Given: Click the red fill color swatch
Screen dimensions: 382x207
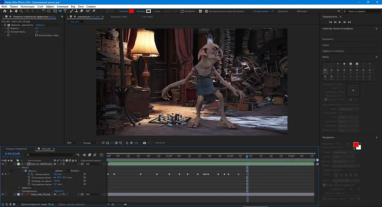Looking at the screenshot, I should pyautogui.click(x=131, y=11).
